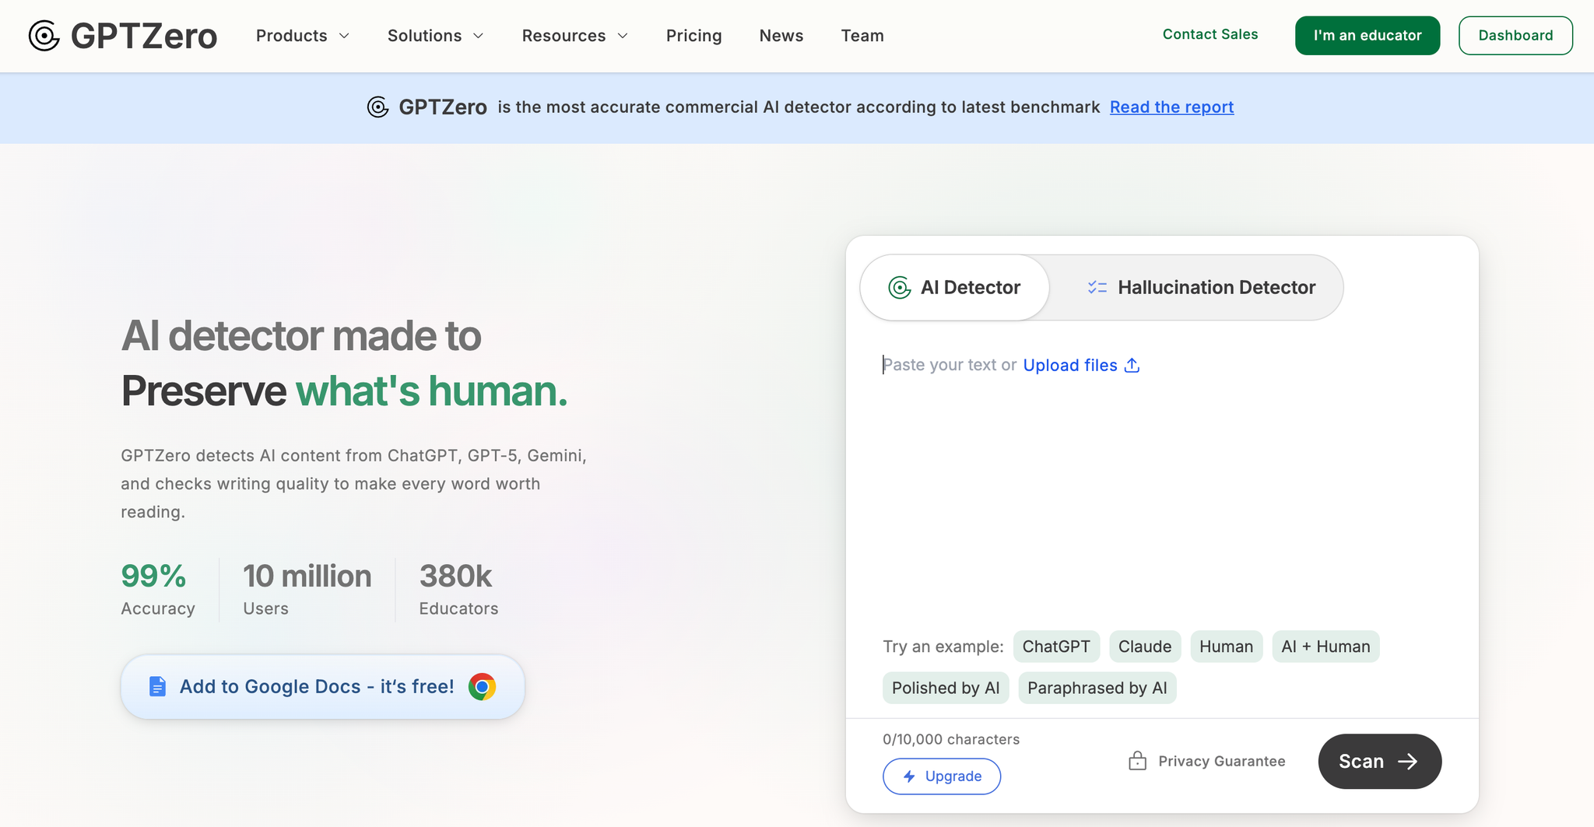Open the Pricing page
This screenshot has width=1594, height=827.
694,36
